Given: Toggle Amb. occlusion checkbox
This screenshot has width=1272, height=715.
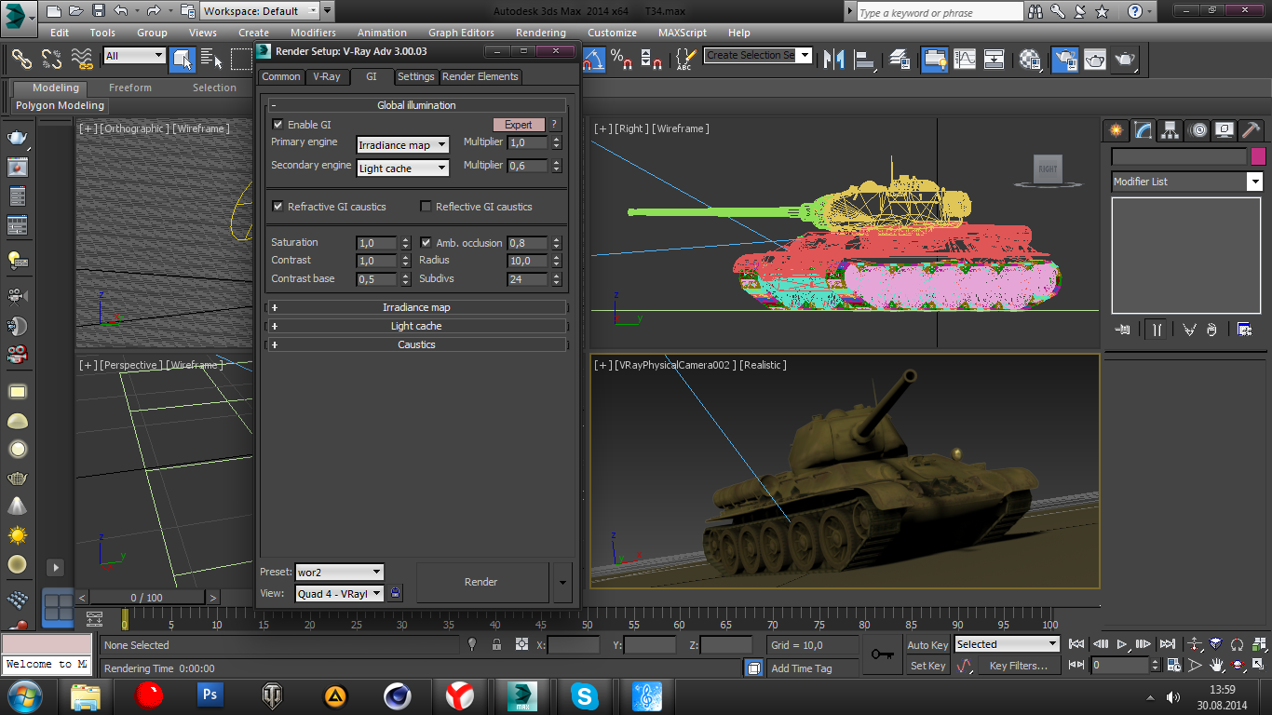Looking at the screenshot, I should coord(426,243).
